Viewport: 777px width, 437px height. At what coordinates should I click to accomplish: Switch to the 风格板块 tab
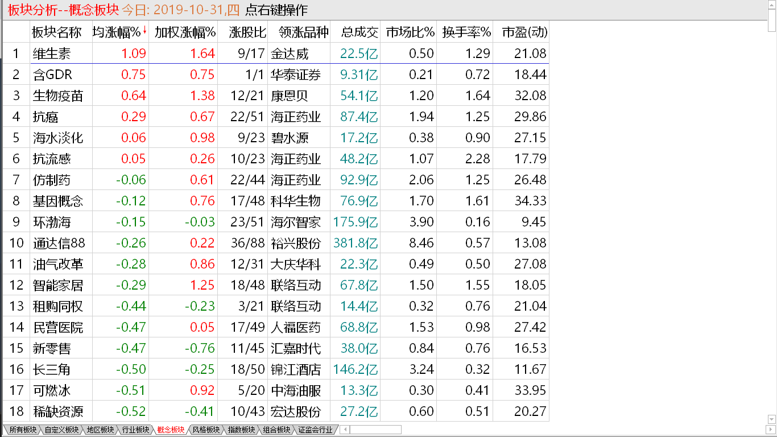coord(206,430)
